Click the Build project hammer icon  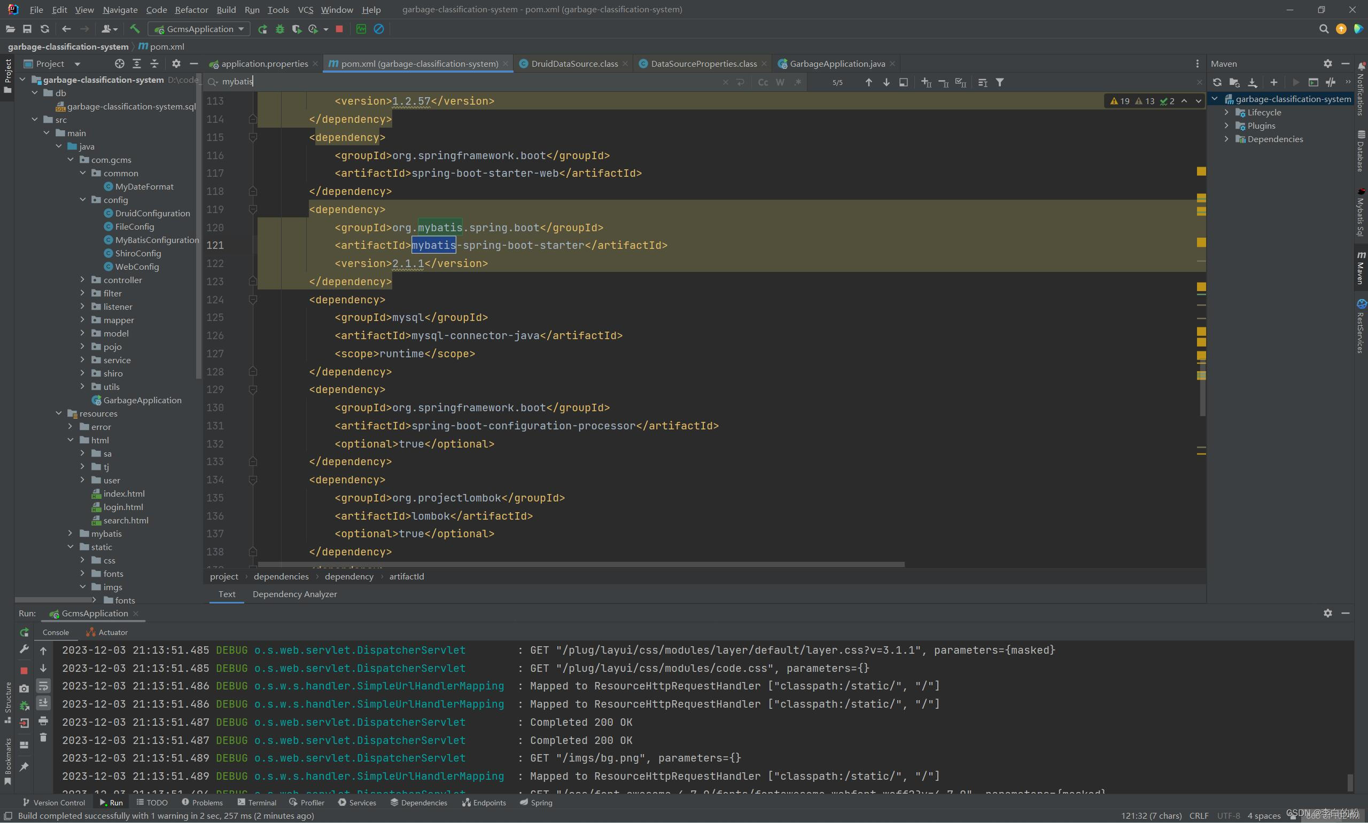point(134,29)
